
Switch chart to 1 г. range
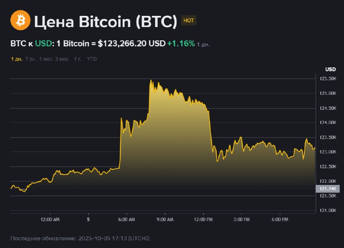[78, 59]
